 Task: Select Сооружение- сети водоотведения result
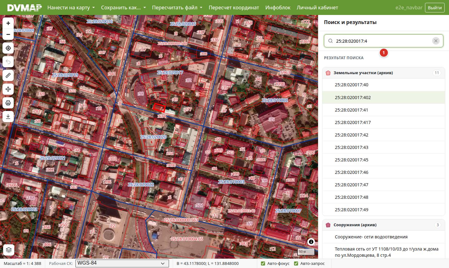click(x=384, y=237)
